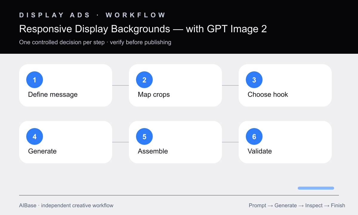This screenshot has height=215, width=358.
Task: Click the 'Prompt → Generate → Inspect → Finish' footer
Action: coord(297,205)
